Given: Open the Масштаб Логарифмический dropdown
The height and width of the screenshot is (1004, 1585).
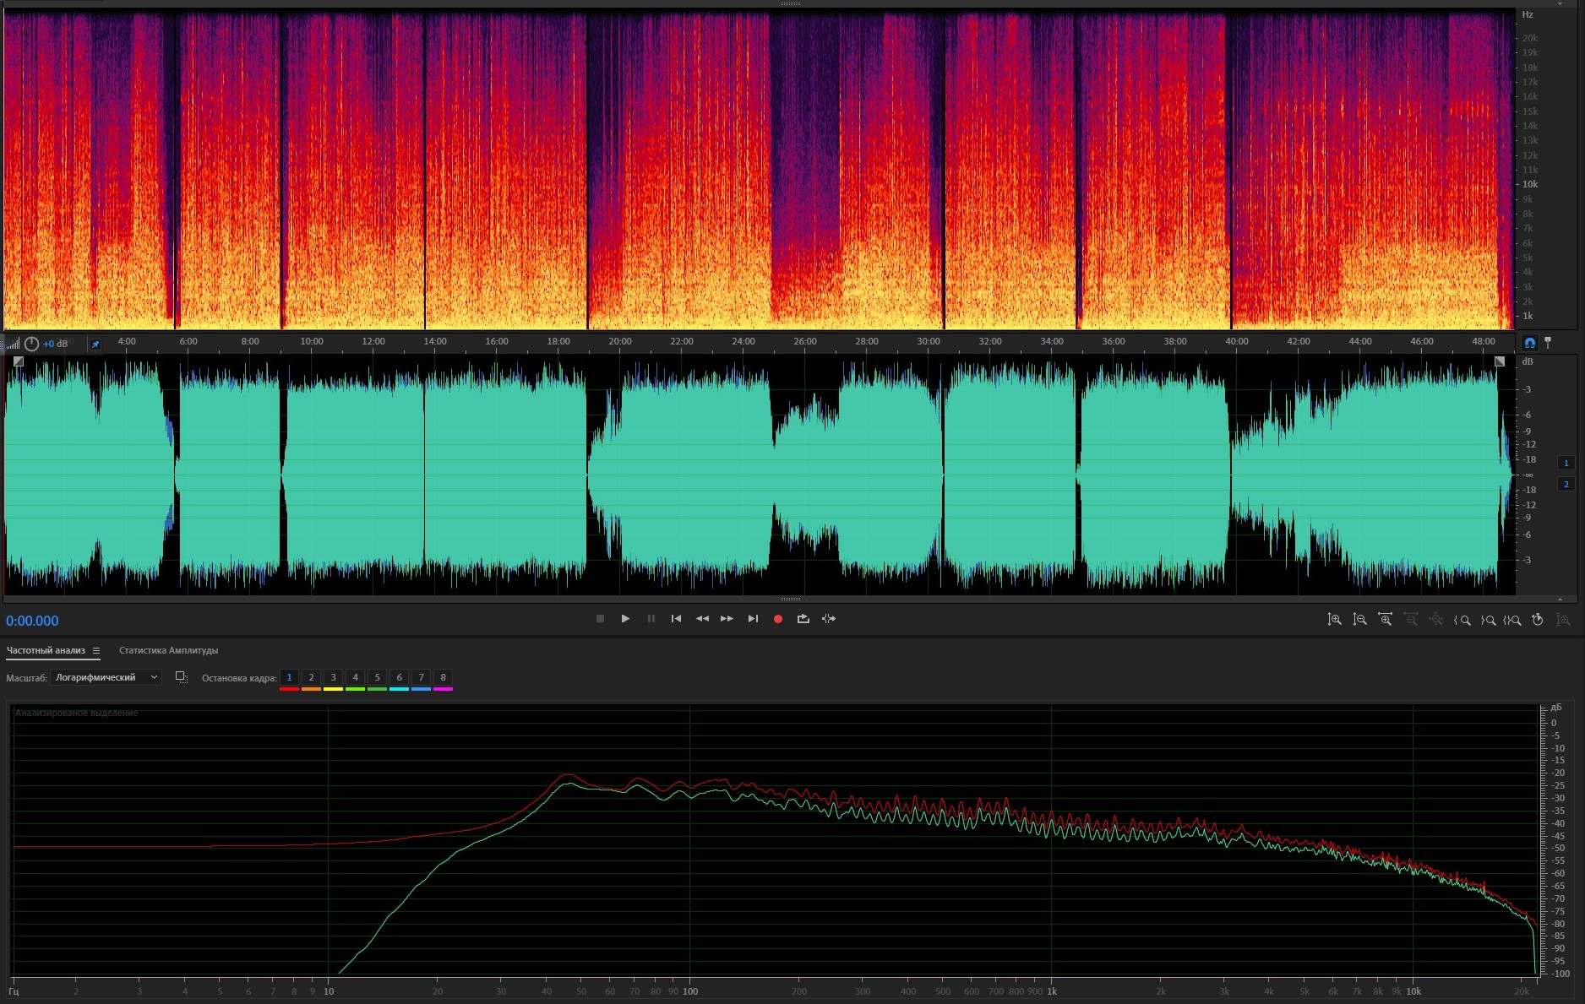Looking at the screenshot, I should (106, 677).
